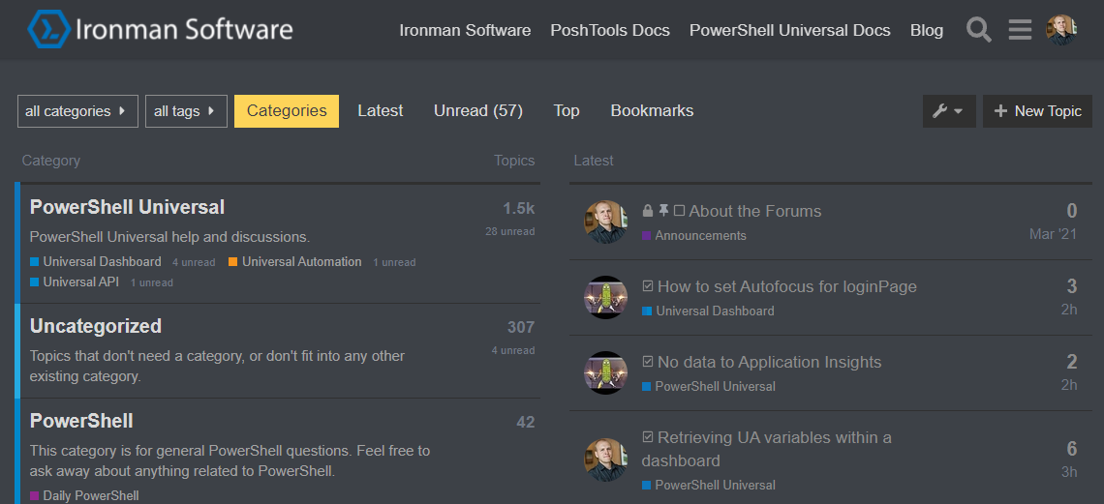The height and width of the screenshot is (504, 1104).
Task: Click 4 unread under Uncategorized count
Action: pyautogui.click(x=513, y=350)
